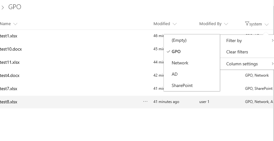274x141 pixels.
Task: Open the file test1.xlsx
Action: pos(9,36)
